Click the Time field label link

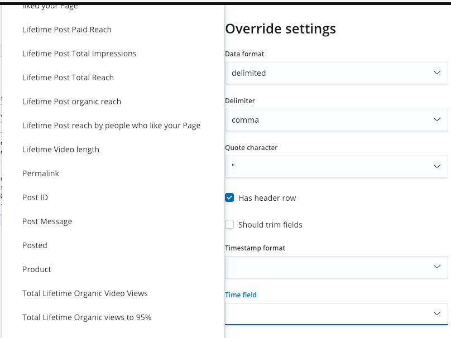click(241, 294)
